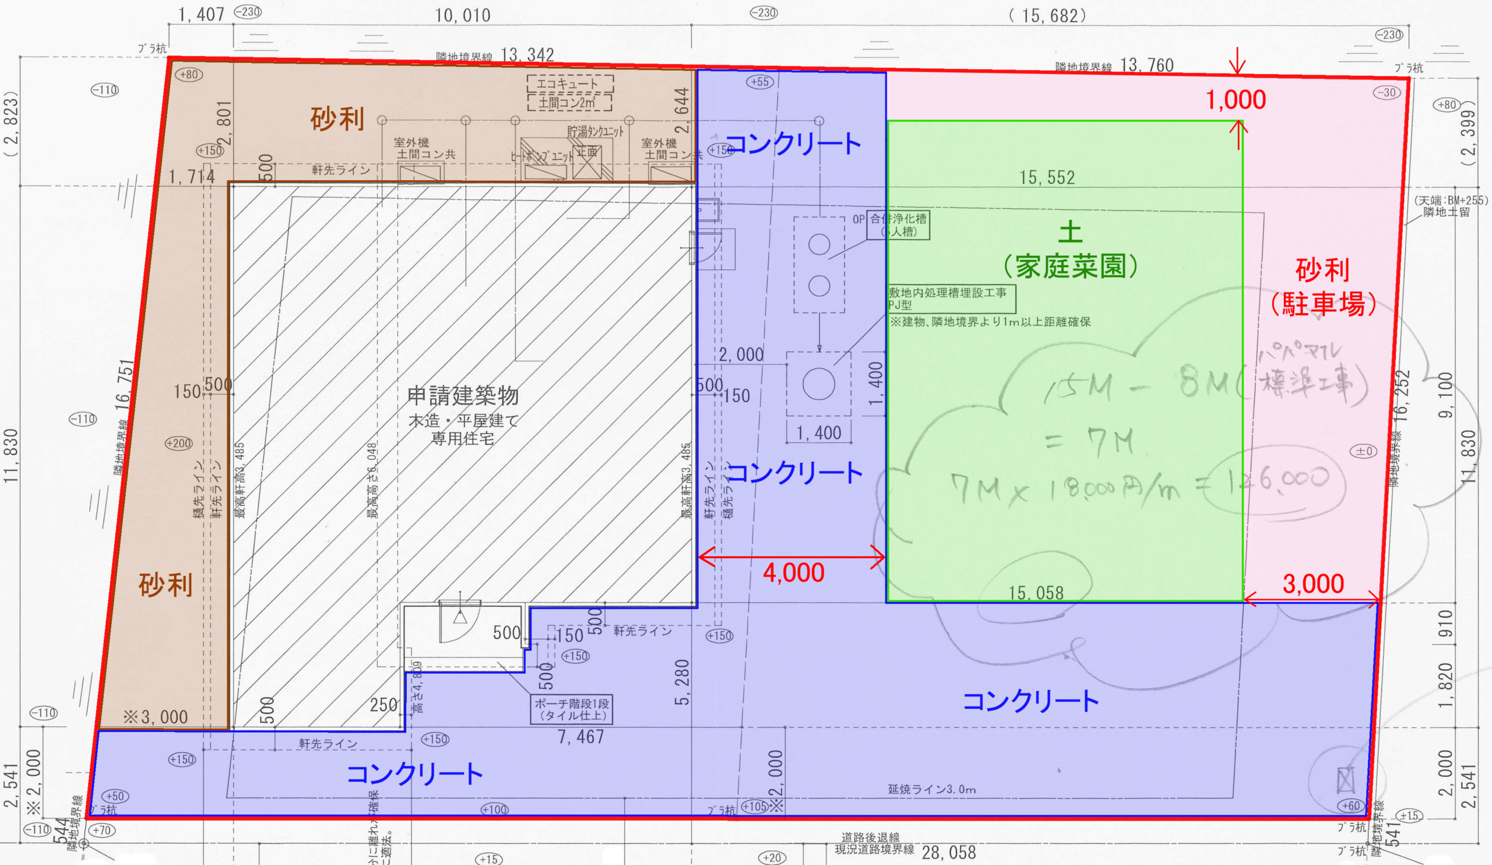Click the vertical 2,801 dimension
The width and height of the screenshot is (1492, 865).
click(224, 123)
